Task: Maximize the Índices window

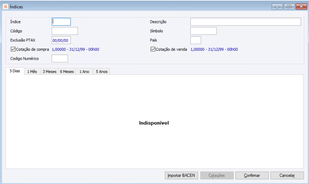Action: click(289, 7)
